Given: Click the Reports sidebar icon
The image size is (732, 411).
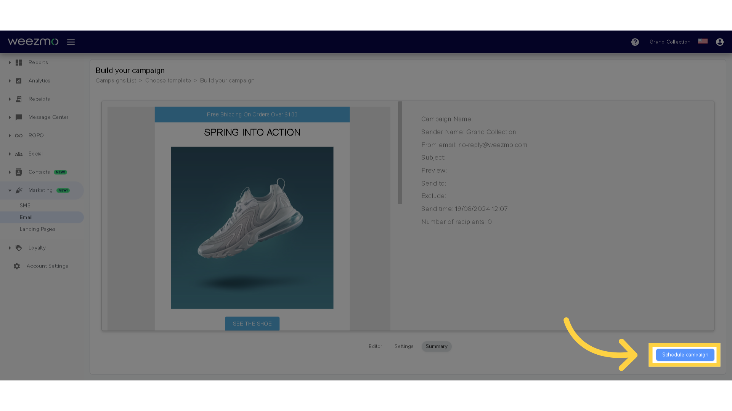Looking at the screenshot, I should [19, 62].
